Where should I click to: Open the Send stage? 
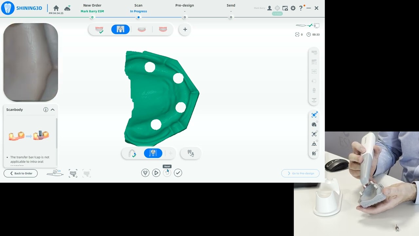coord(231,5)
